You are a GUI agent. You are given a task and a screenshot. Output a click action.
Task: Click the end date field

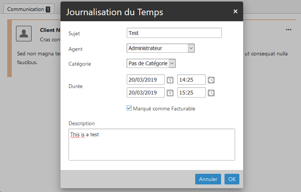[x=145, y=93]
